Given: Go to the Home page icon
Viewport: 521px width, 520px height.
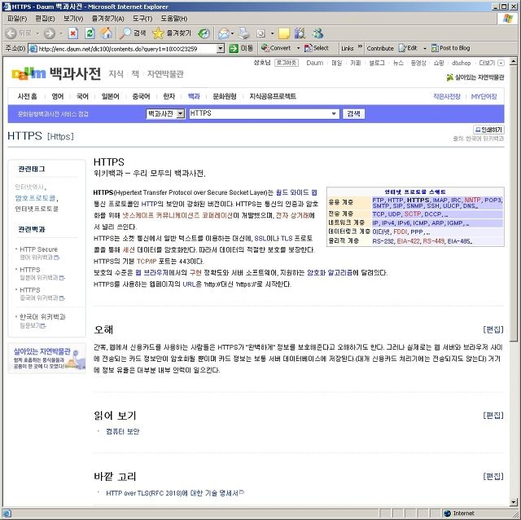Looking at the screenshot, I should [x=107, y=33].
